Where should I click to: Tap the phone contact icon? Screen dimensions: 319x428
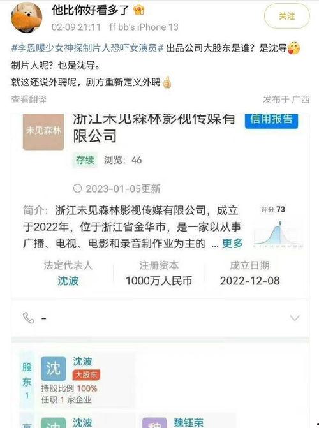29,318
